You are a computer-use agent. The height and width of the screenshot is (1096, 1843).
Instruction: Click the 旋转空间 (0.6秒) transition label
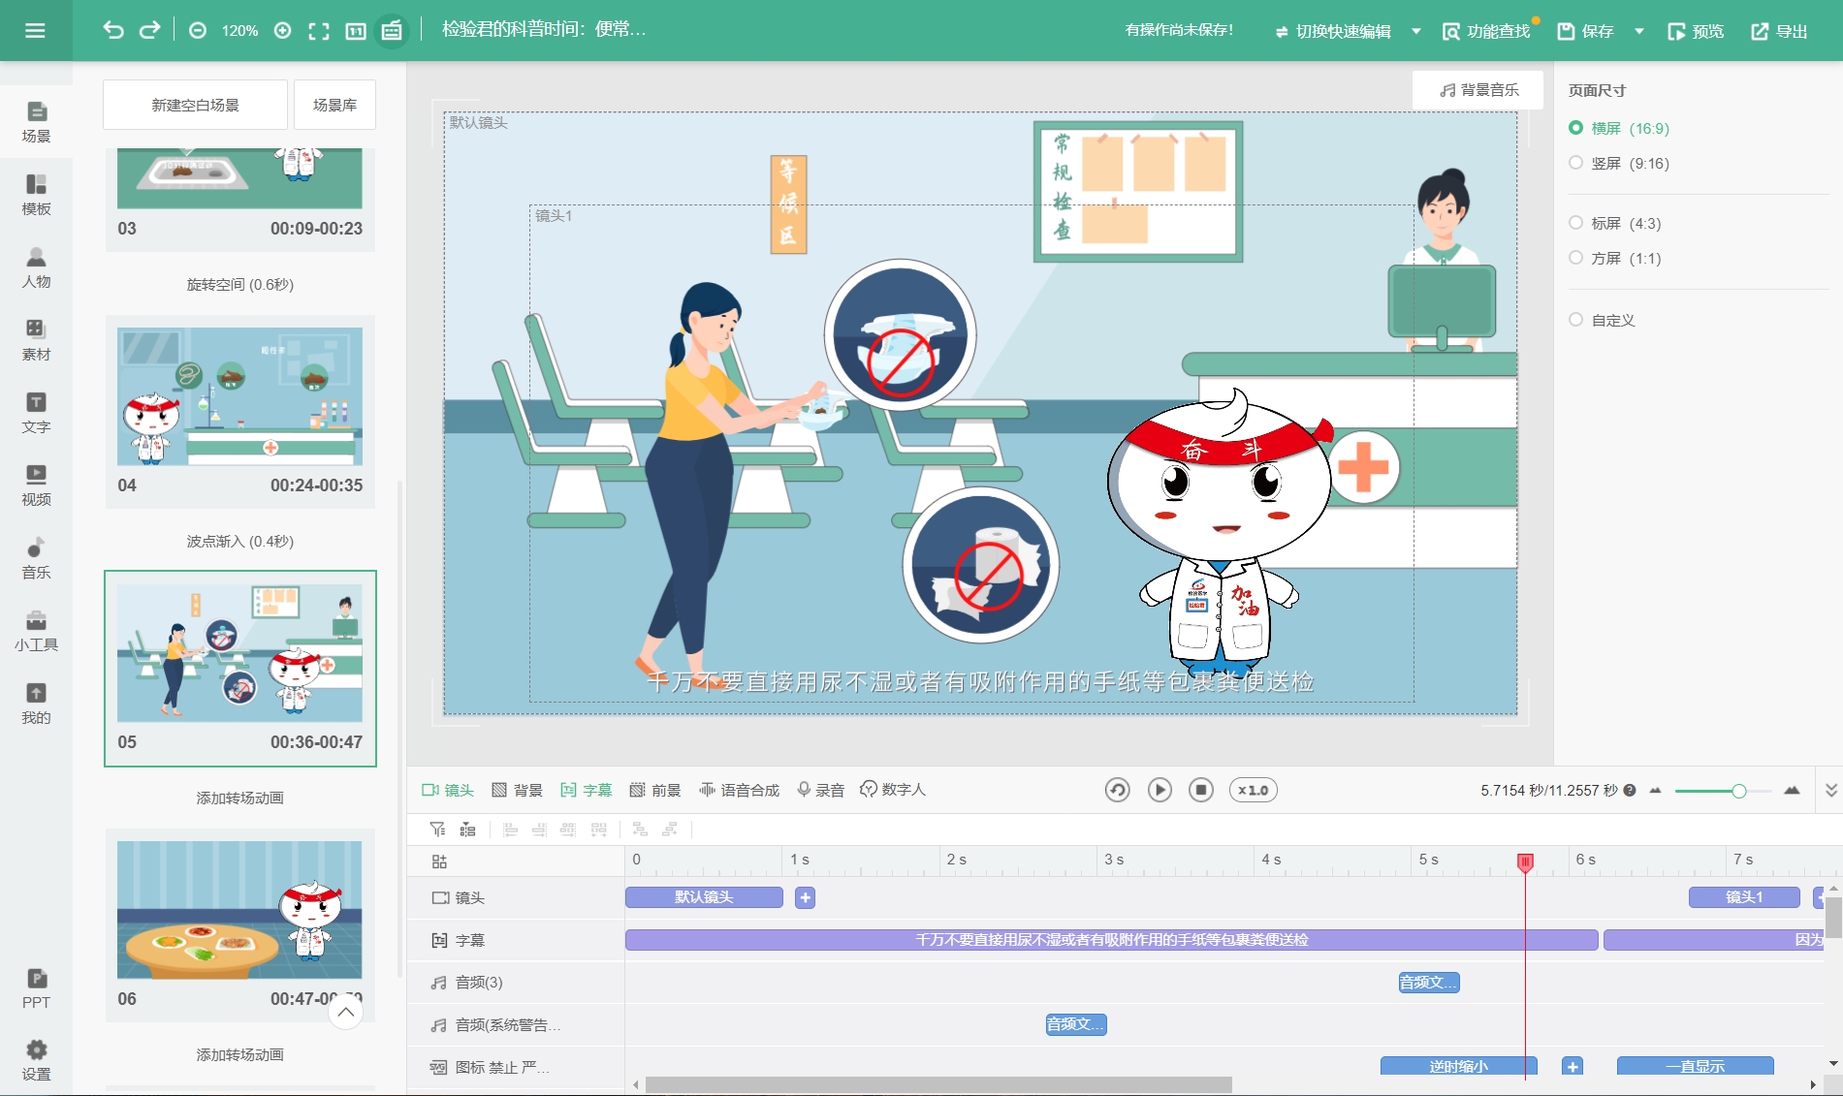239,284
